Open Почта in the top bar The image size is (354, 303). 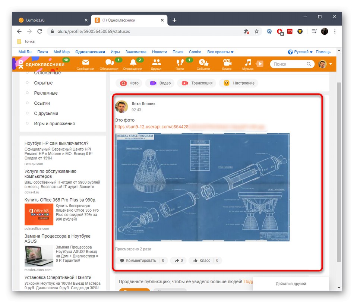(42, 52)
